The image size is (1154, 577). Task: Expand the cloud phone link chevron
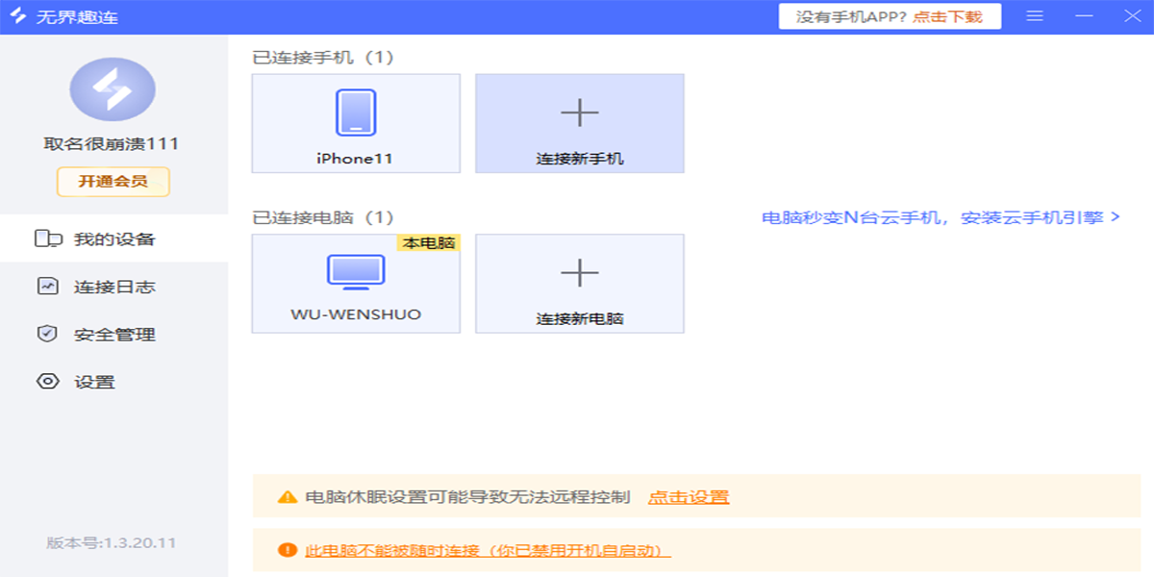click(1116, 217)
